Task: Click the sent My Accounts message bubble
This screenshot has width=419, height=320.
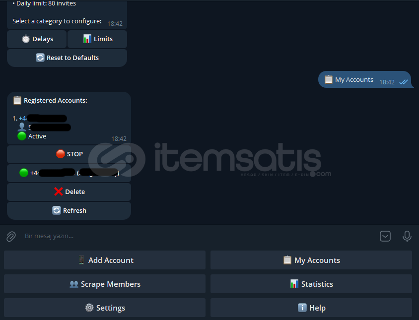Action: coord(364,79)
